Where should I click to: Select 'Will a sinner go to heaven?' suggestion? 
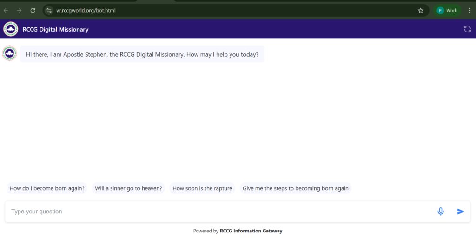point(128,188)
